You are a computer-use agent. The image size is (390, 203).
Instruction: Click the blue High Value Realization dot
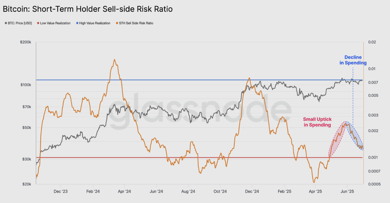[77, 23]
